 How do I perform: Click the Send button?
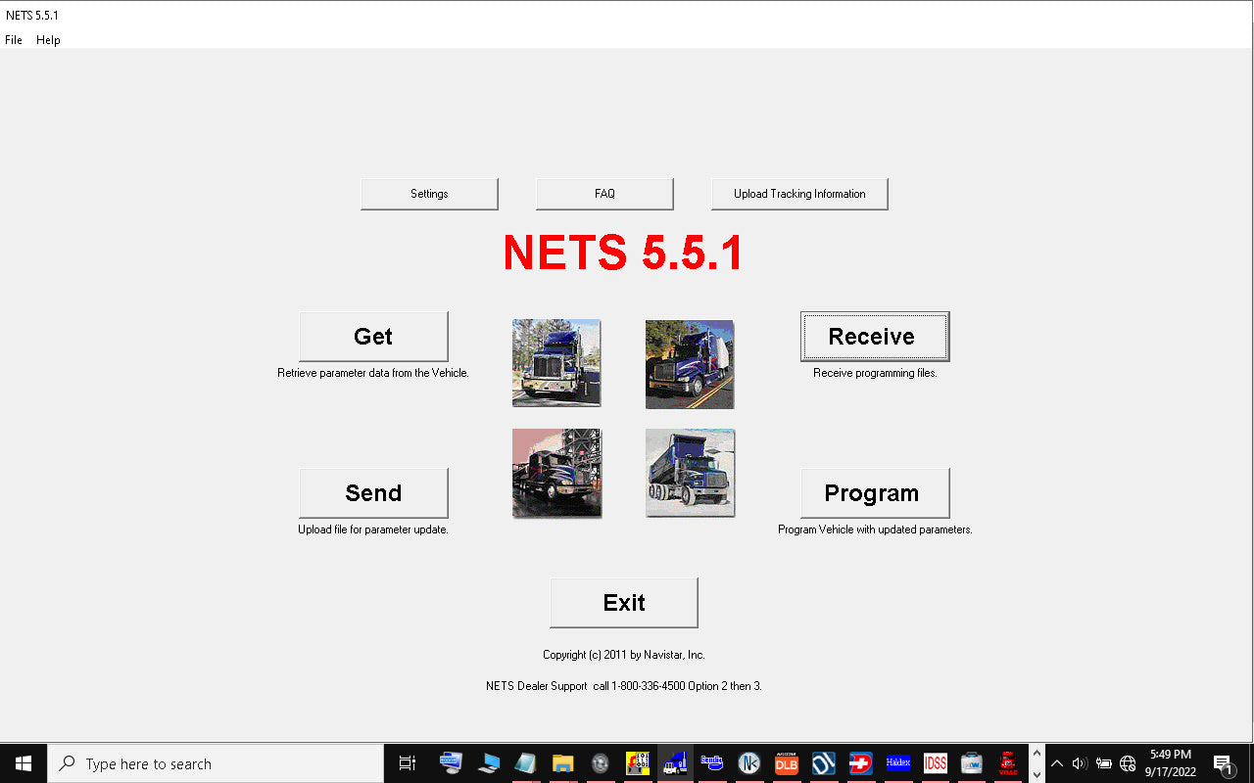pyautogui.click(x=373, y=493)
